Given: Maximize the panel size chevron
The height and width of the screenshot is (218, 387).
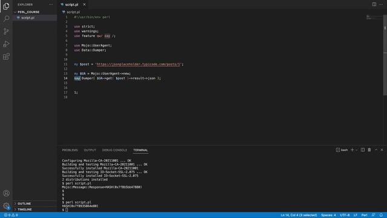Looking at the screenshot, I should coord(376,150).
